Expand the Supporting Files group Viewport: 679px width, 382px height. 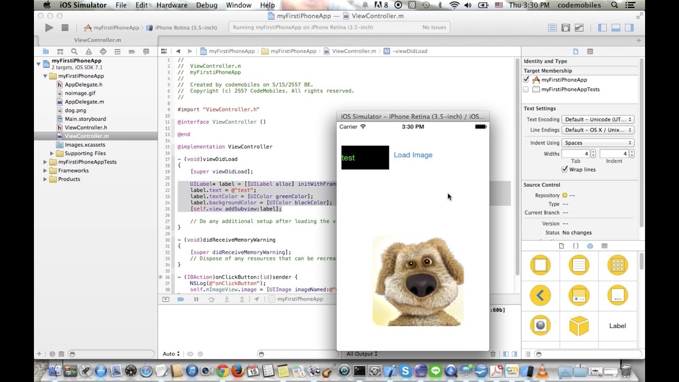(52, 153)
